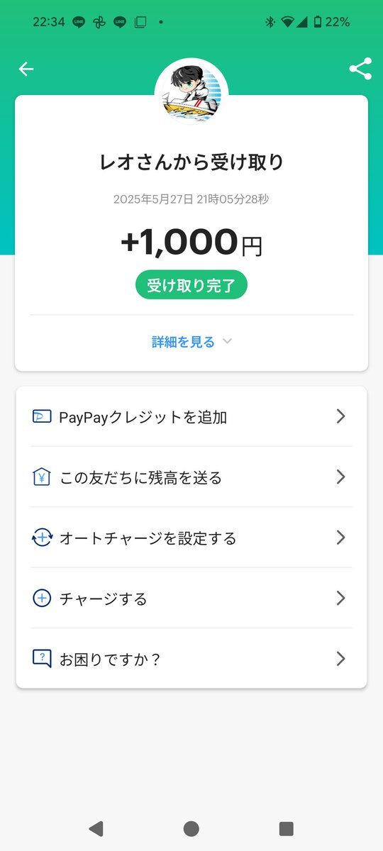
Task: Tap the auto-charge circular arrows icon
Action: [42, 538]
